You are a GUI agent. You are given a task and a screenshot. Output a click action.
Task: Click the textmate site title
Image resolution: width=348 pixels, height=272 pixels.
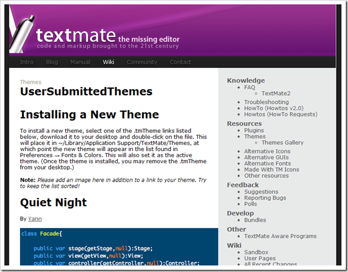coord(76,35)
